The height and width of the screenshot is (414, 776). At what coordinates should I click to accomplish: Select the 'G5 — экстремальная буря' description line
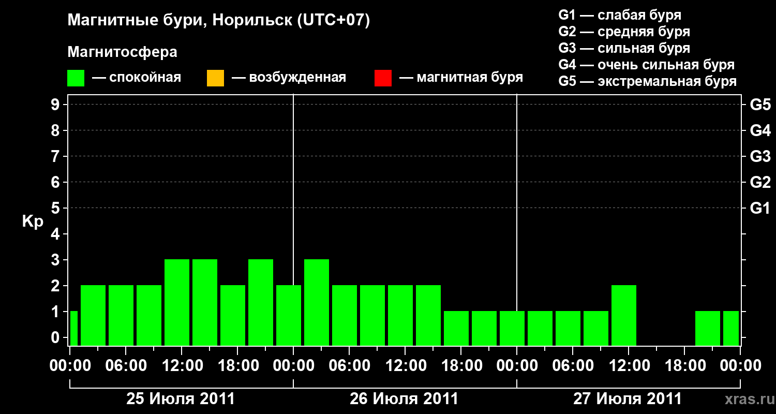(648, 81)
